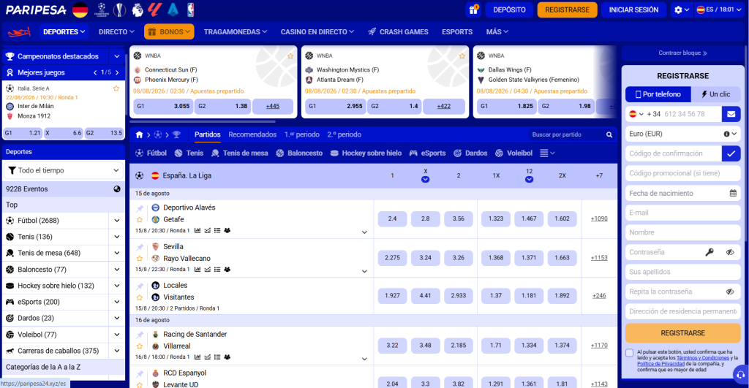This screenshot has width=749, height=388.
Task: Favorite the Connecticut Sun vs Phoenix Mercury card
Action: tap(290, 56)
